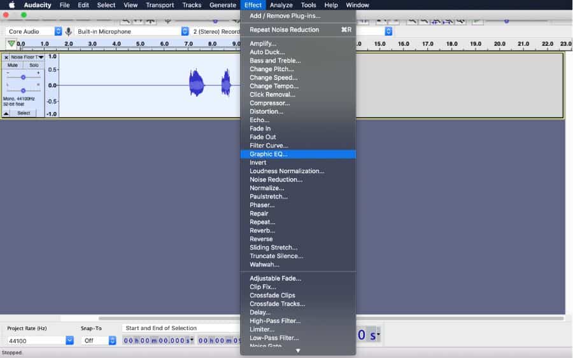Screen dimensions: 573x358
Task: Open the Help menu
Action: pyautogui.click(x=331, y=5)
